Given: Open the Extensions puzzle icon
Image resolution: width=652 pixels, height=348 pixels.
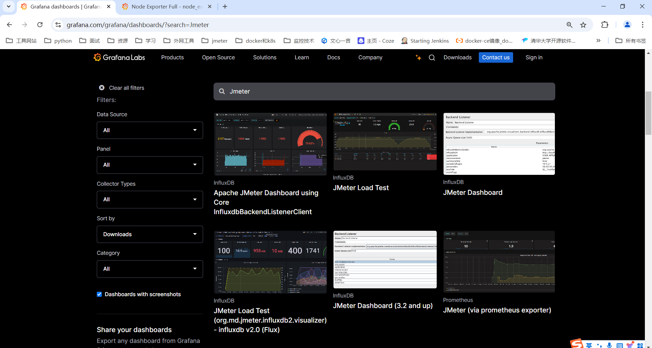Looking at the screenshot, I should pyautogui.click(x=605, y=25).
